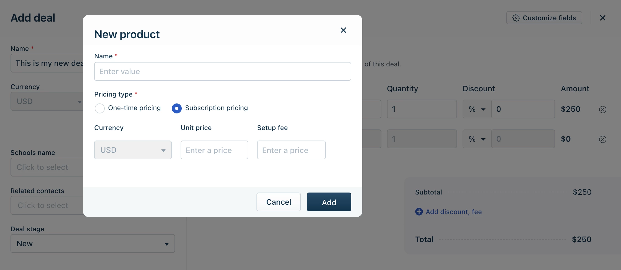The width and height of the screenshot is (621, 270).
Task: Open the Related contacts selector
Action: coord(47,205)
